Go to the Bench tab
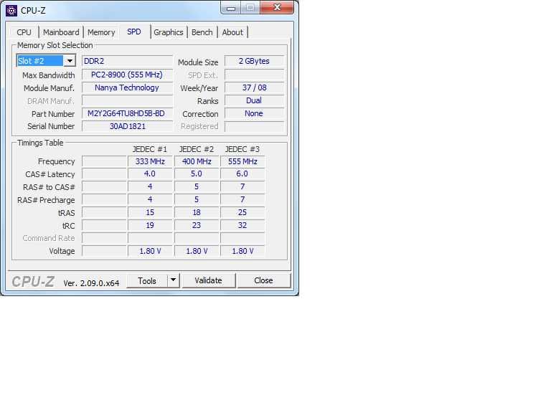This screenshot has height=413, width=551. [x=202, y=32]
